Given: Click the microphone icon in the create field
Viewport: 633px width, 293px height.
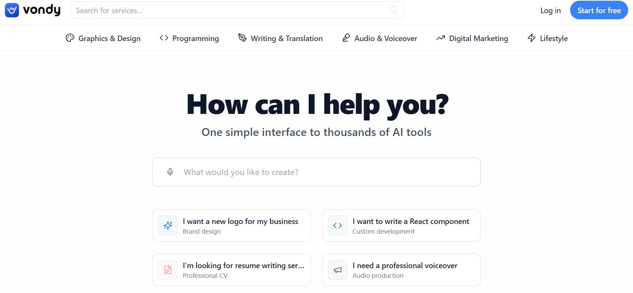Looking at the screenshot, I should click(x=170, y=172).
